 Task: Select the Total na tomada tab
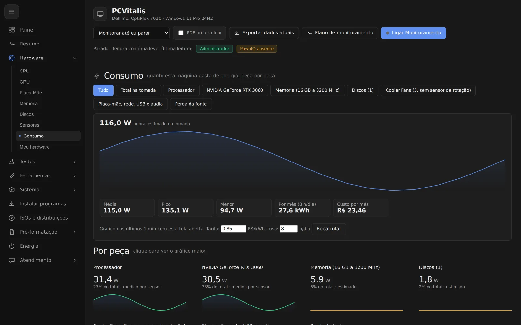(x=138, y=90)
